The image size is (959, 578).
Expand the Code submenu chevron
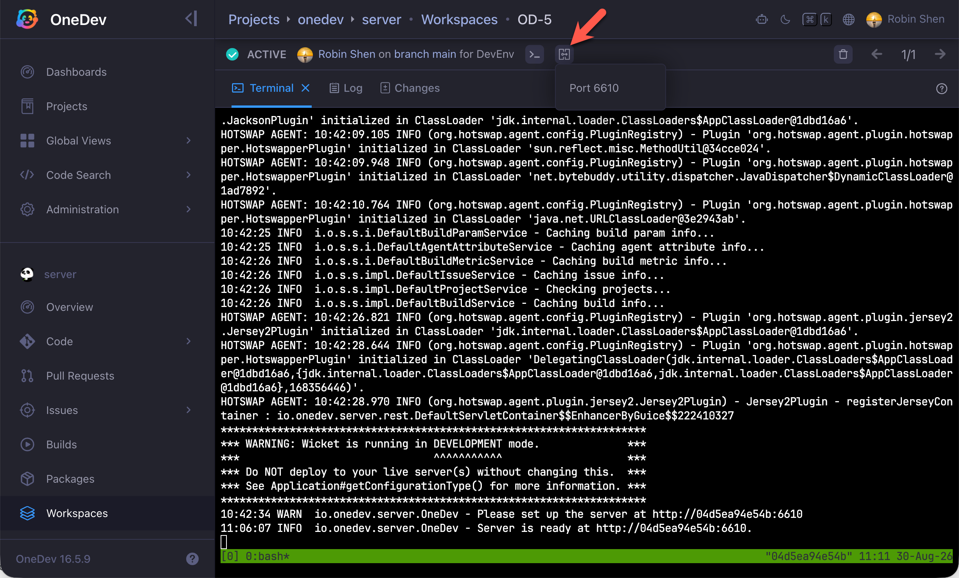(x=189, y=341)
